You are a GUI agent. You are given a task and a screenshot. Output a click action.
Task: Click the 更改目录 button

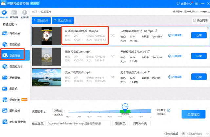[x=120, y=123]
